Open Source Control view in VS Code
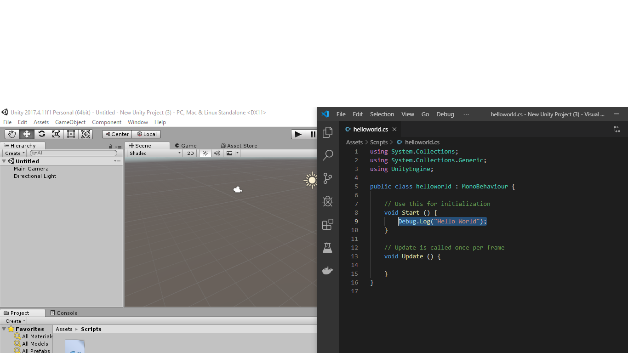The image size is (628, 353). click(x=328, y=178)
